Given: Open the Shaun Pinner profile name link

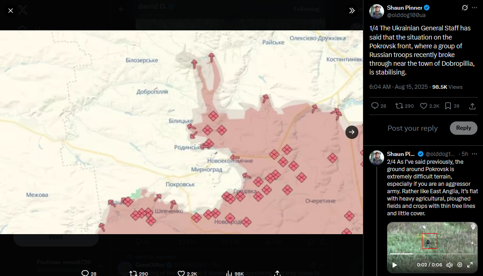Looking at the screenshot, I should (404, 8).
